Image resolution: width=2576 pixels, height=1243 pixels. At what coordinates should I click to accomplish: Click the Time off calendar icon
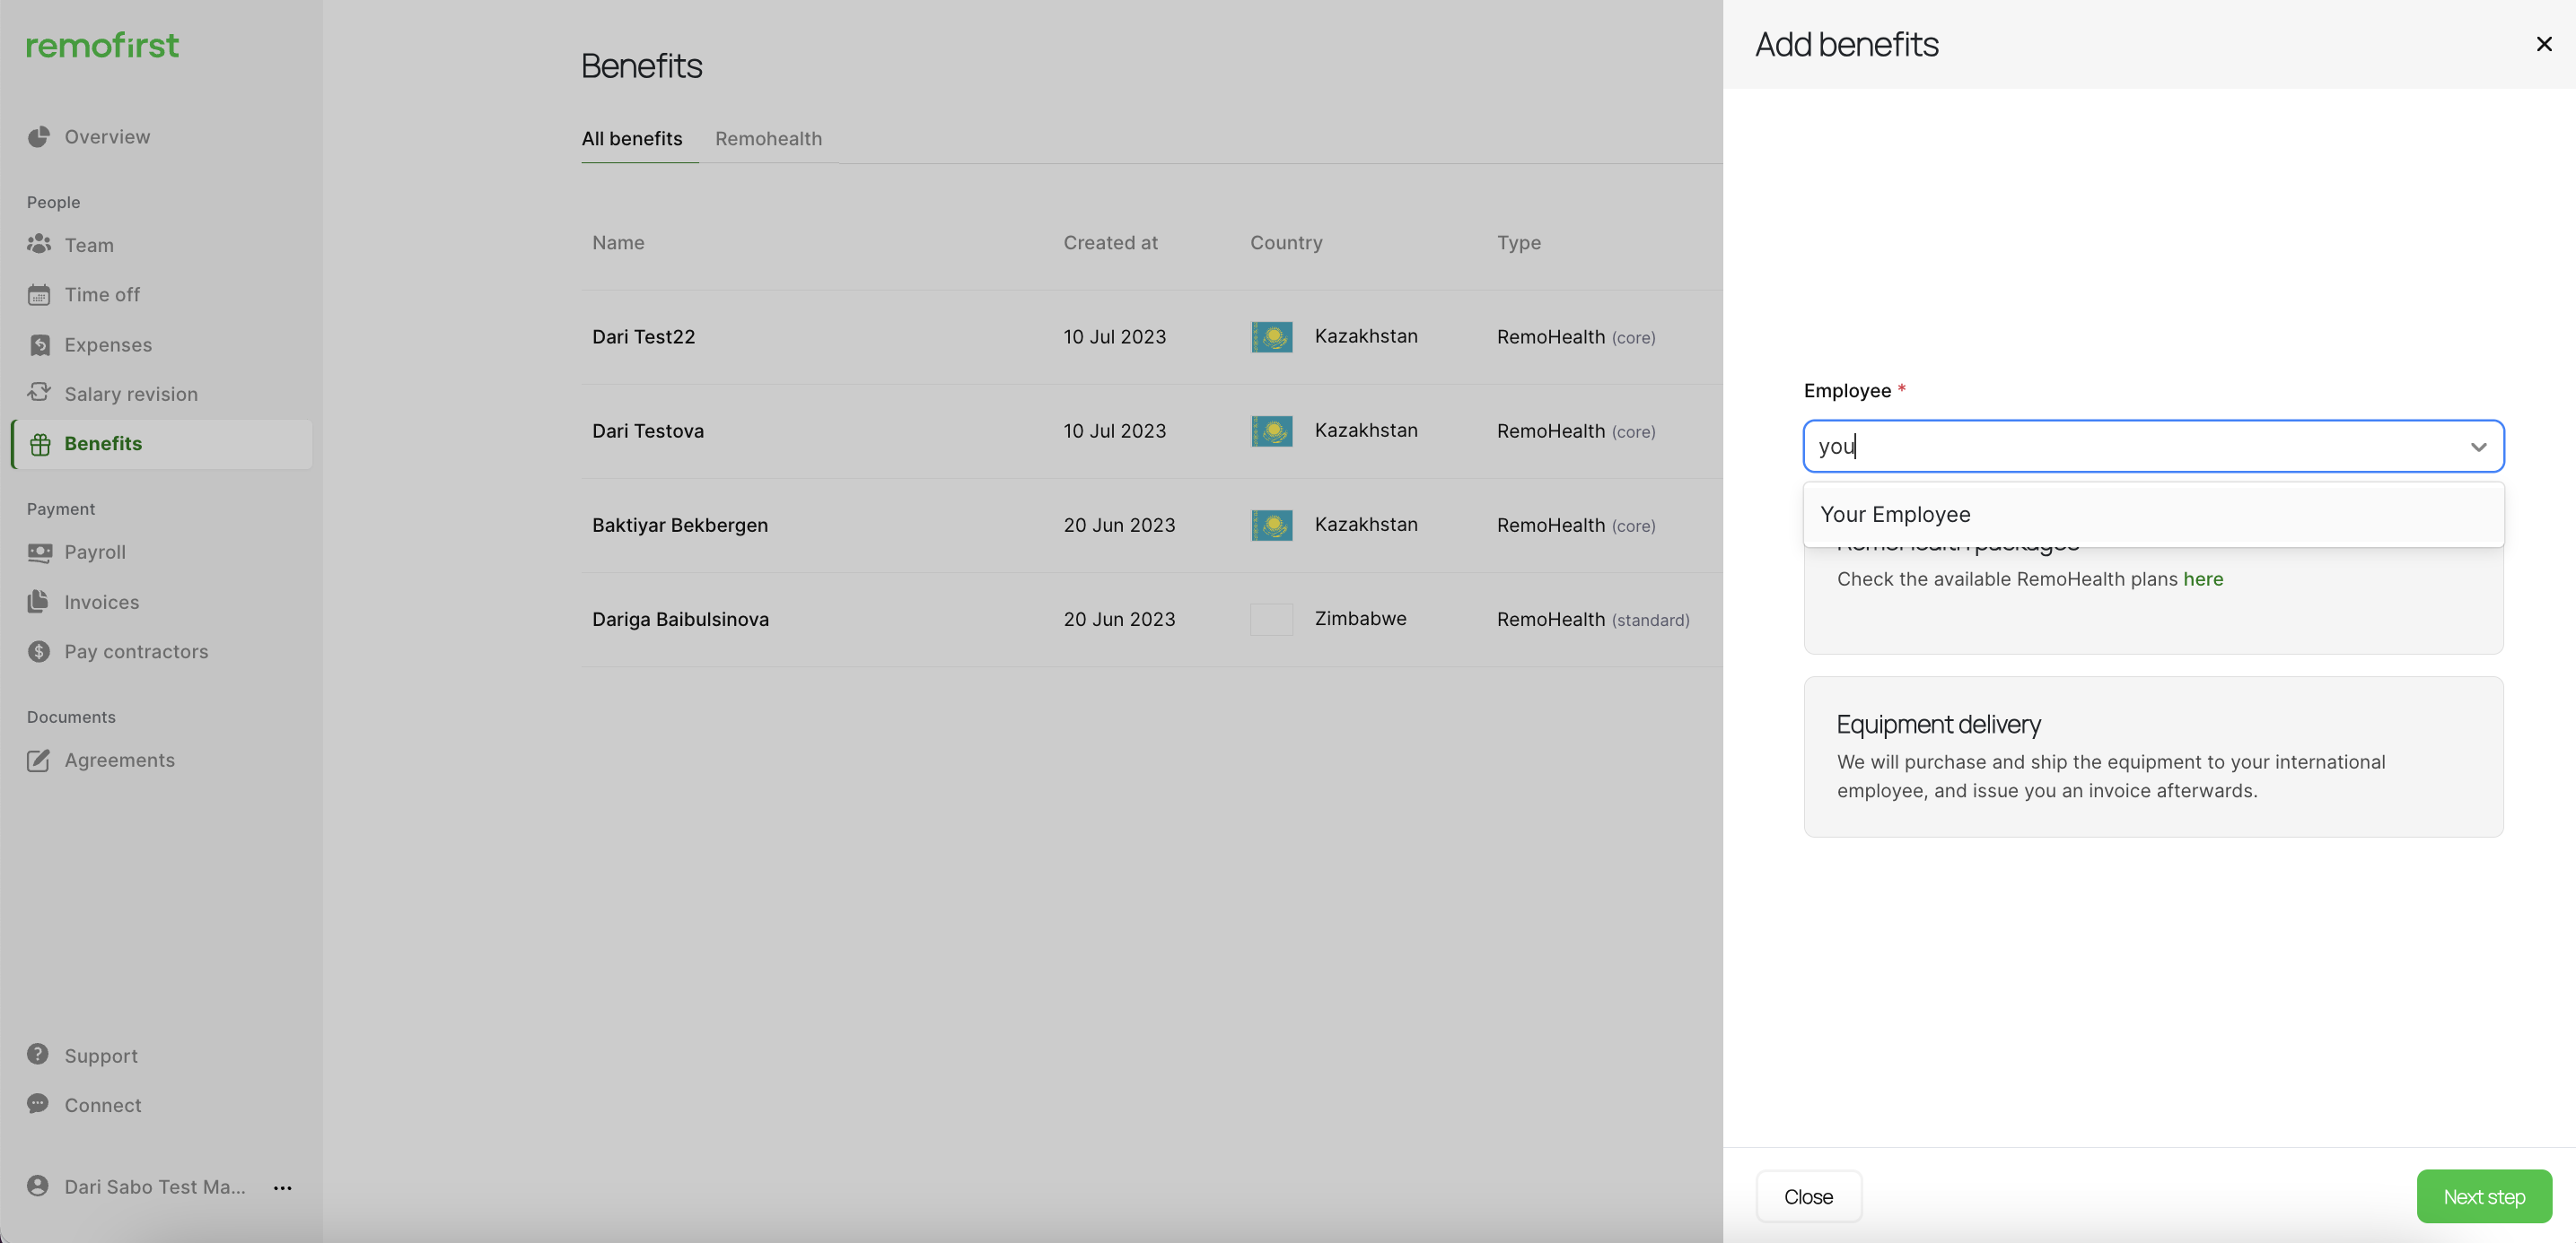[x=39, y=295]
